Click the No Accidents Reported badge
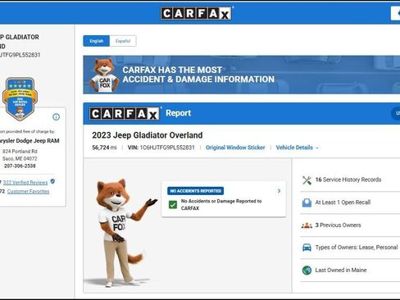 pyautogui.click(x=196, y=191)
